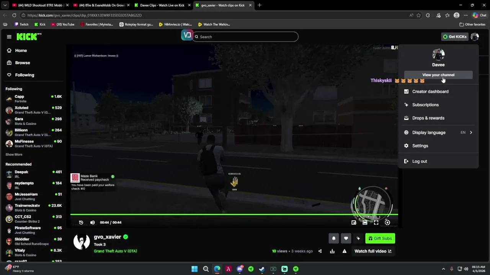Expand the Display language submenu
Image resolution: width=490 pixels, height=275 pixels.
438,133
